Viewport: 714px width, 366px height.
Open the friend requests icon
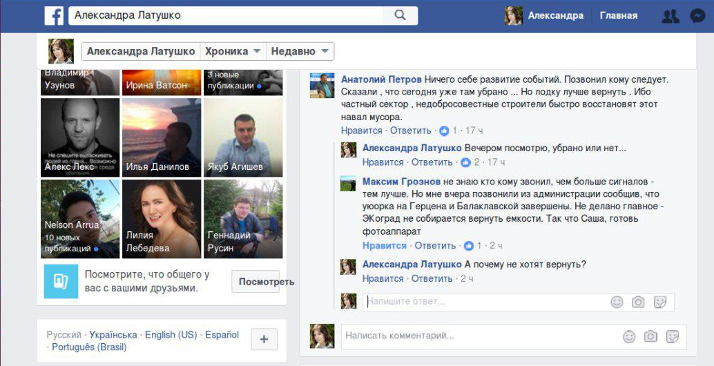click(670, 17)
